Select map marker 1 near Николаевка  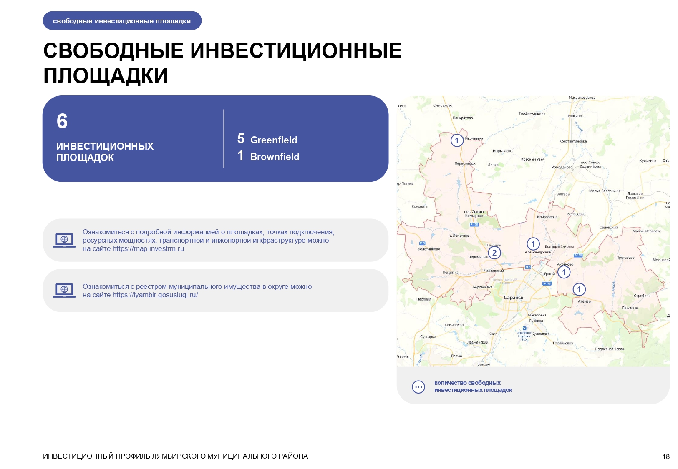click(x=457, y=140)
